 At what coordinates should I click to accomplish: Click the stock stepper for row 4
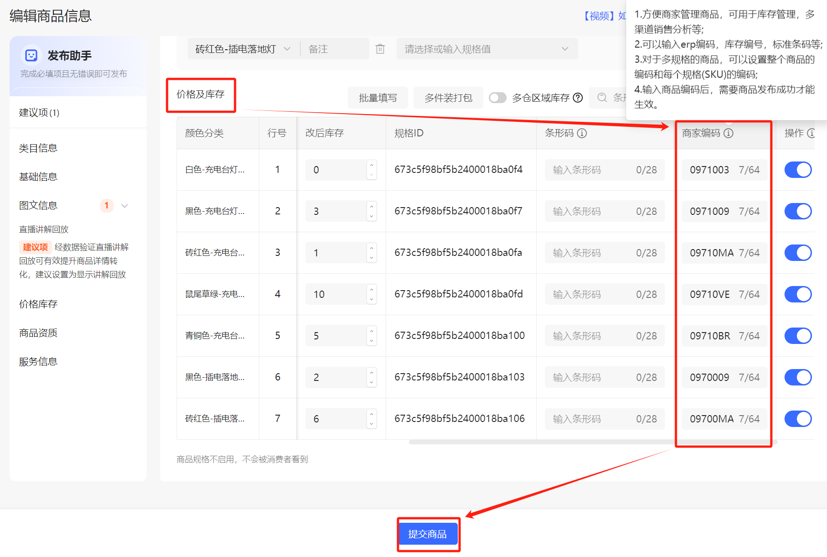point(372,294)
